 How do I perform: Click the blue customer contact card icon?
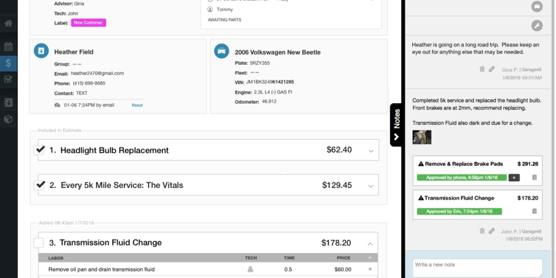[41, 52]
